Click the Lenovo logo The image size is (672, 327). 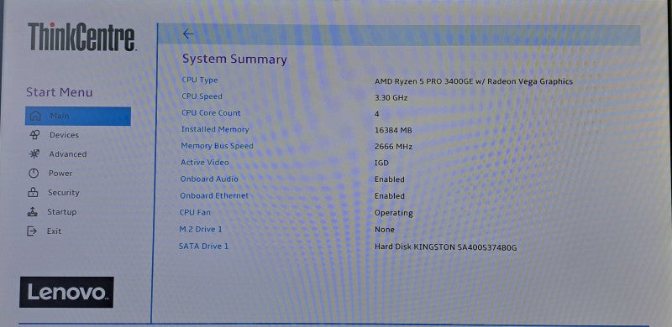66,293
